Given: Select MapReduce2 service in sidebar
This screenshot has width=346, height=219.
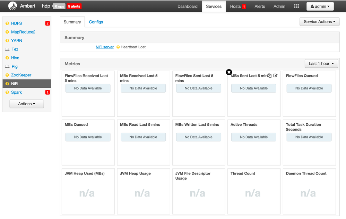Looking at the screenshot, I should point(23,32).
